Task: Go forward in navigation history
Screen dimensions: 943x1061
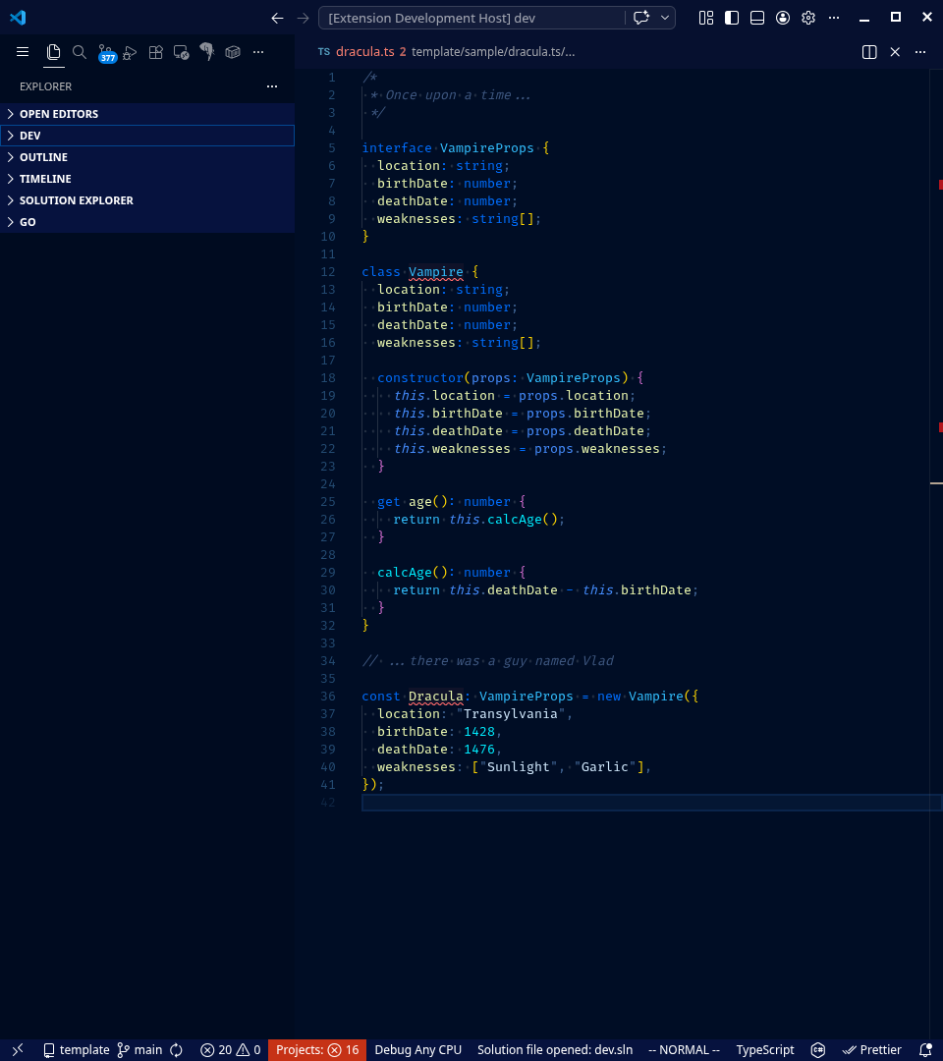Action: pyautogui.click(x=304, y=19)
